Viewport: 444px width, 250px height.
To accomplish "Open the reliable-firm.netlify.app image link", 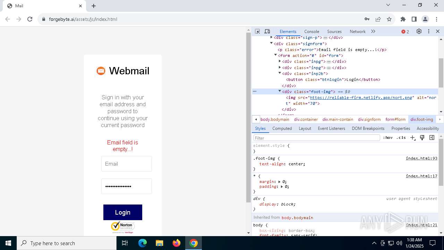I will pyautogui.click(x=361, y=98).
